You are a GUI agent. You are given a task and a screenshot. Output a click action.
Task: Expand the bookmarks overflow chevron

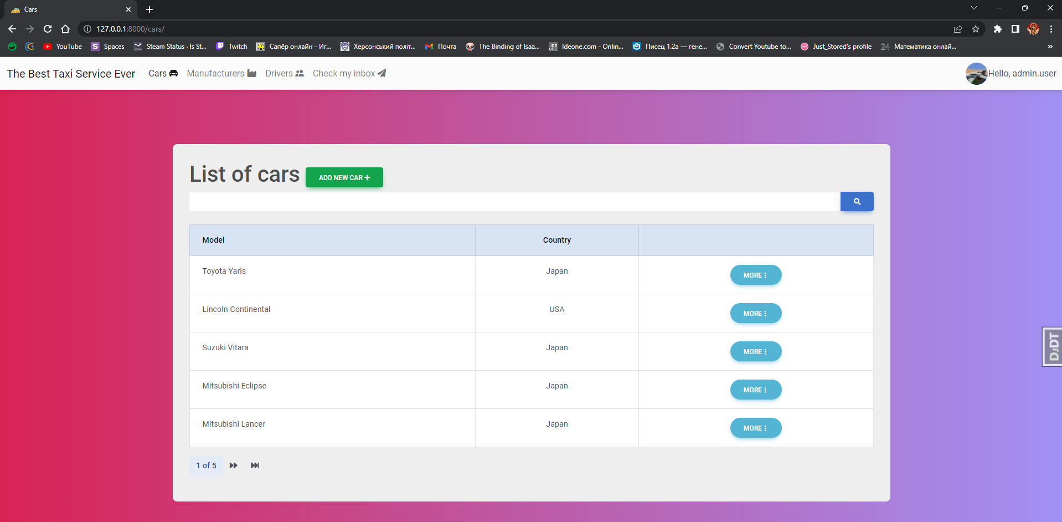pos(1050,47)
